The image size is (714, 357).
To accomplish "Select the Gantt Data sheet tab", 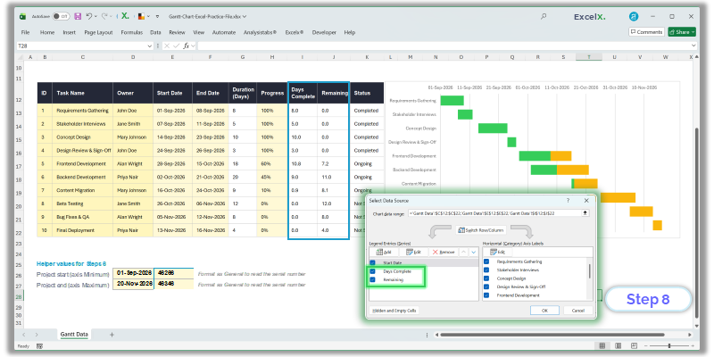I will coord(74,335).
